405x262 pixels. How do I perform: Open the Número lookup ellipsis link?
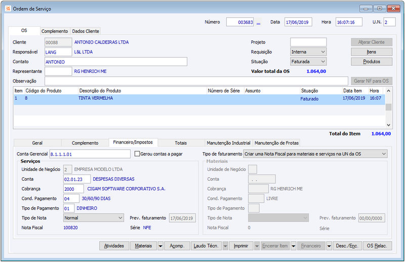258,22
